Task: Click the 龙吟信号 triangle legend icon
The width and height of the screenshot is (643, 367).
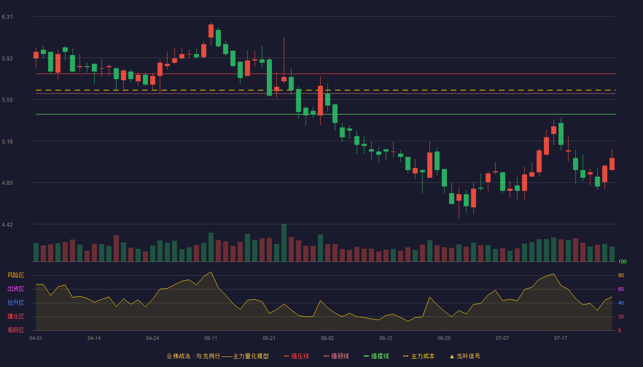Action: click(x=452, y=356)
